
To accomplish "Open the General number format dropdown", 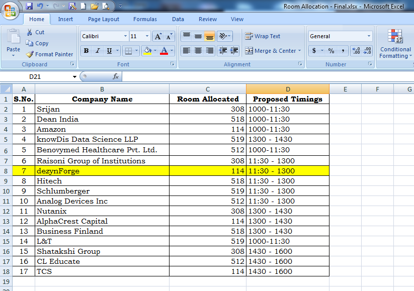I will point(369,36).
